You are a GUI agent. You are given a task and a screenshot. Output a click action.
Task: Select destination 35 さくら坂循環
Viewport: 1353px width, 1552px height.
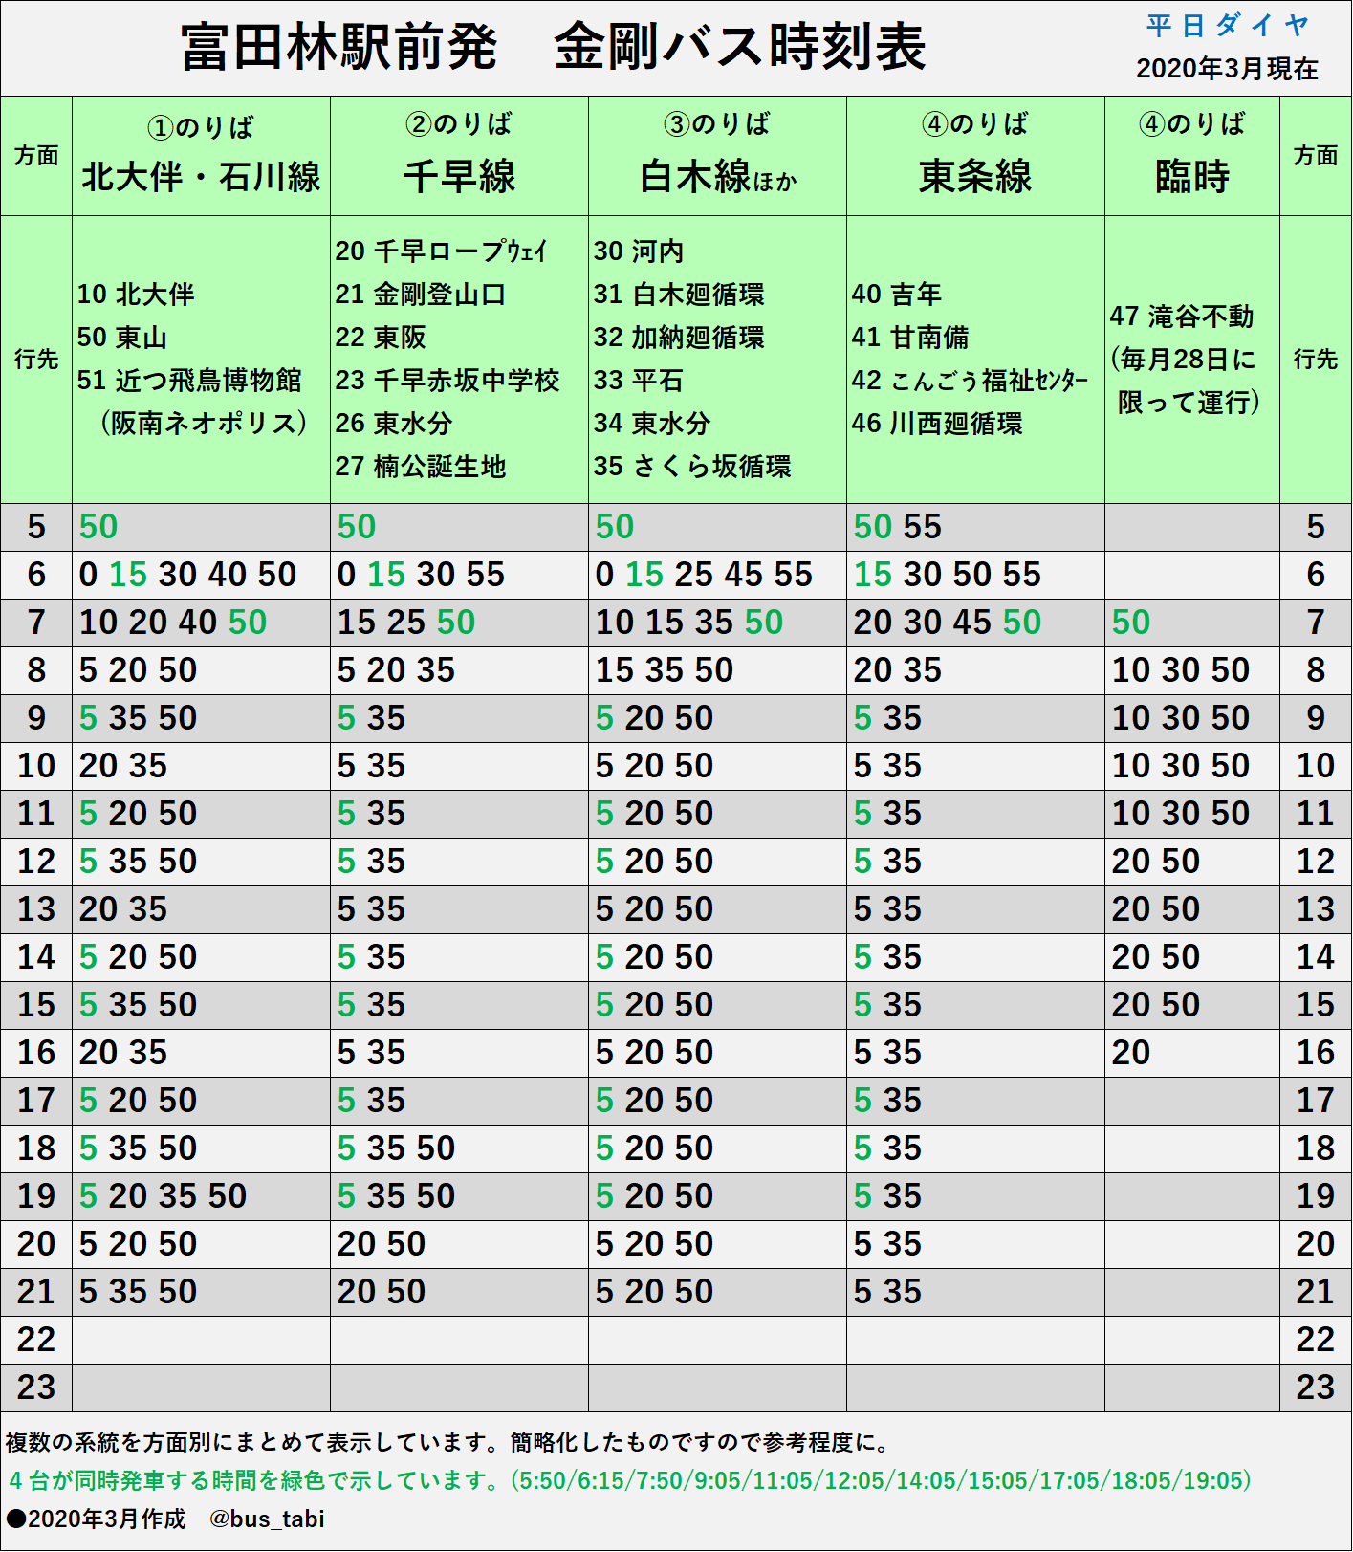point(692,466)
